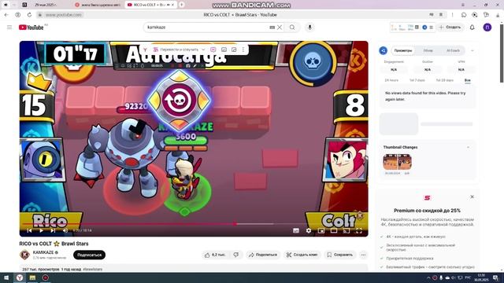Switch to miniplayer mode

click(321, 230)
